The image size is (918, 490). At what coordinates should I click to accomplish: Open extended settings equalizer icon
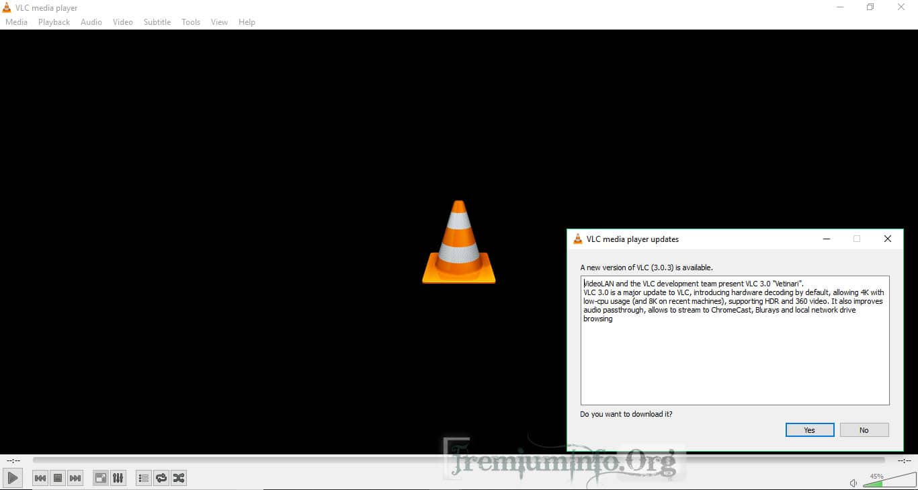118,478
